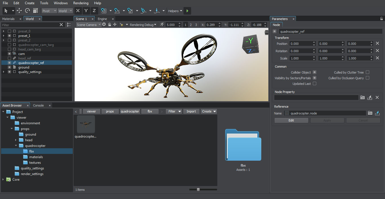This screenshot has height=199, width=385.
Task: Activate the Rotate manipulator tool
Action: [27, 11]
